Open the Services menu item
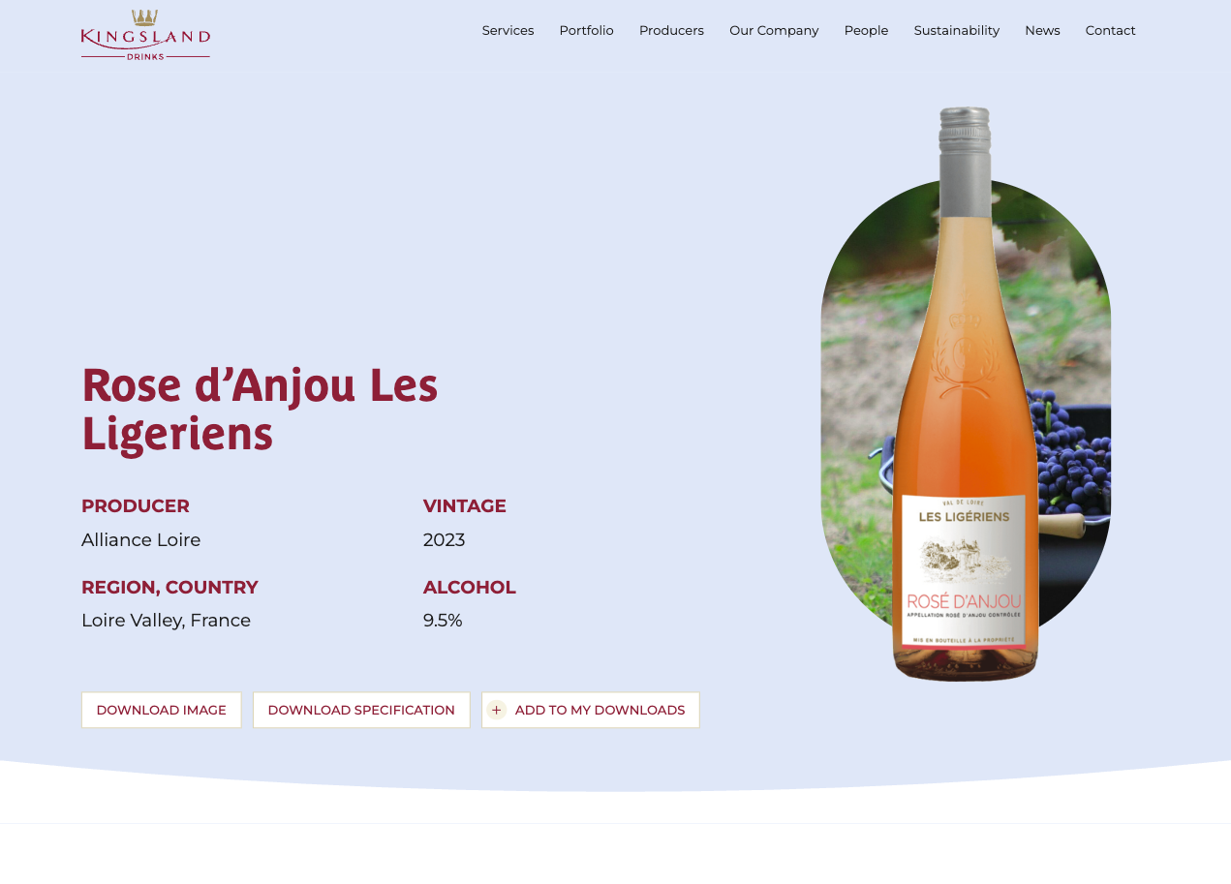This screenshot has width=1231, height=884. 508,30
